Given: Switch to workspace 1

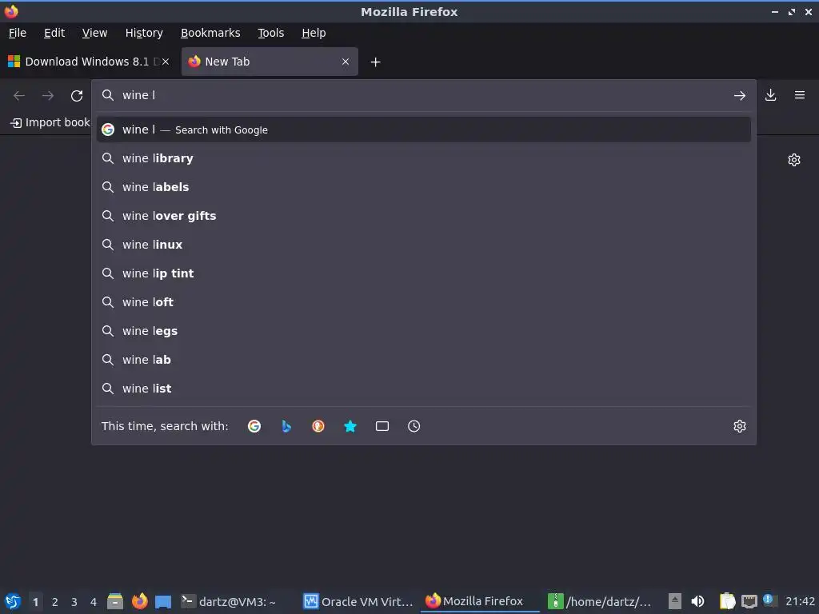Looking at the screenshot, I should pyautogui.click(x=35, y=602).
